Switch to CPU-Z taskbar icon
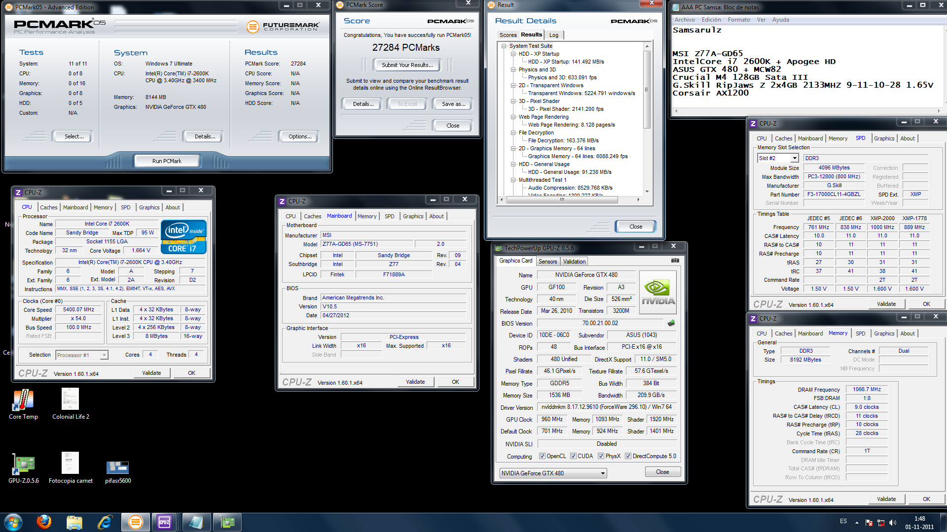 coord(165,522)
